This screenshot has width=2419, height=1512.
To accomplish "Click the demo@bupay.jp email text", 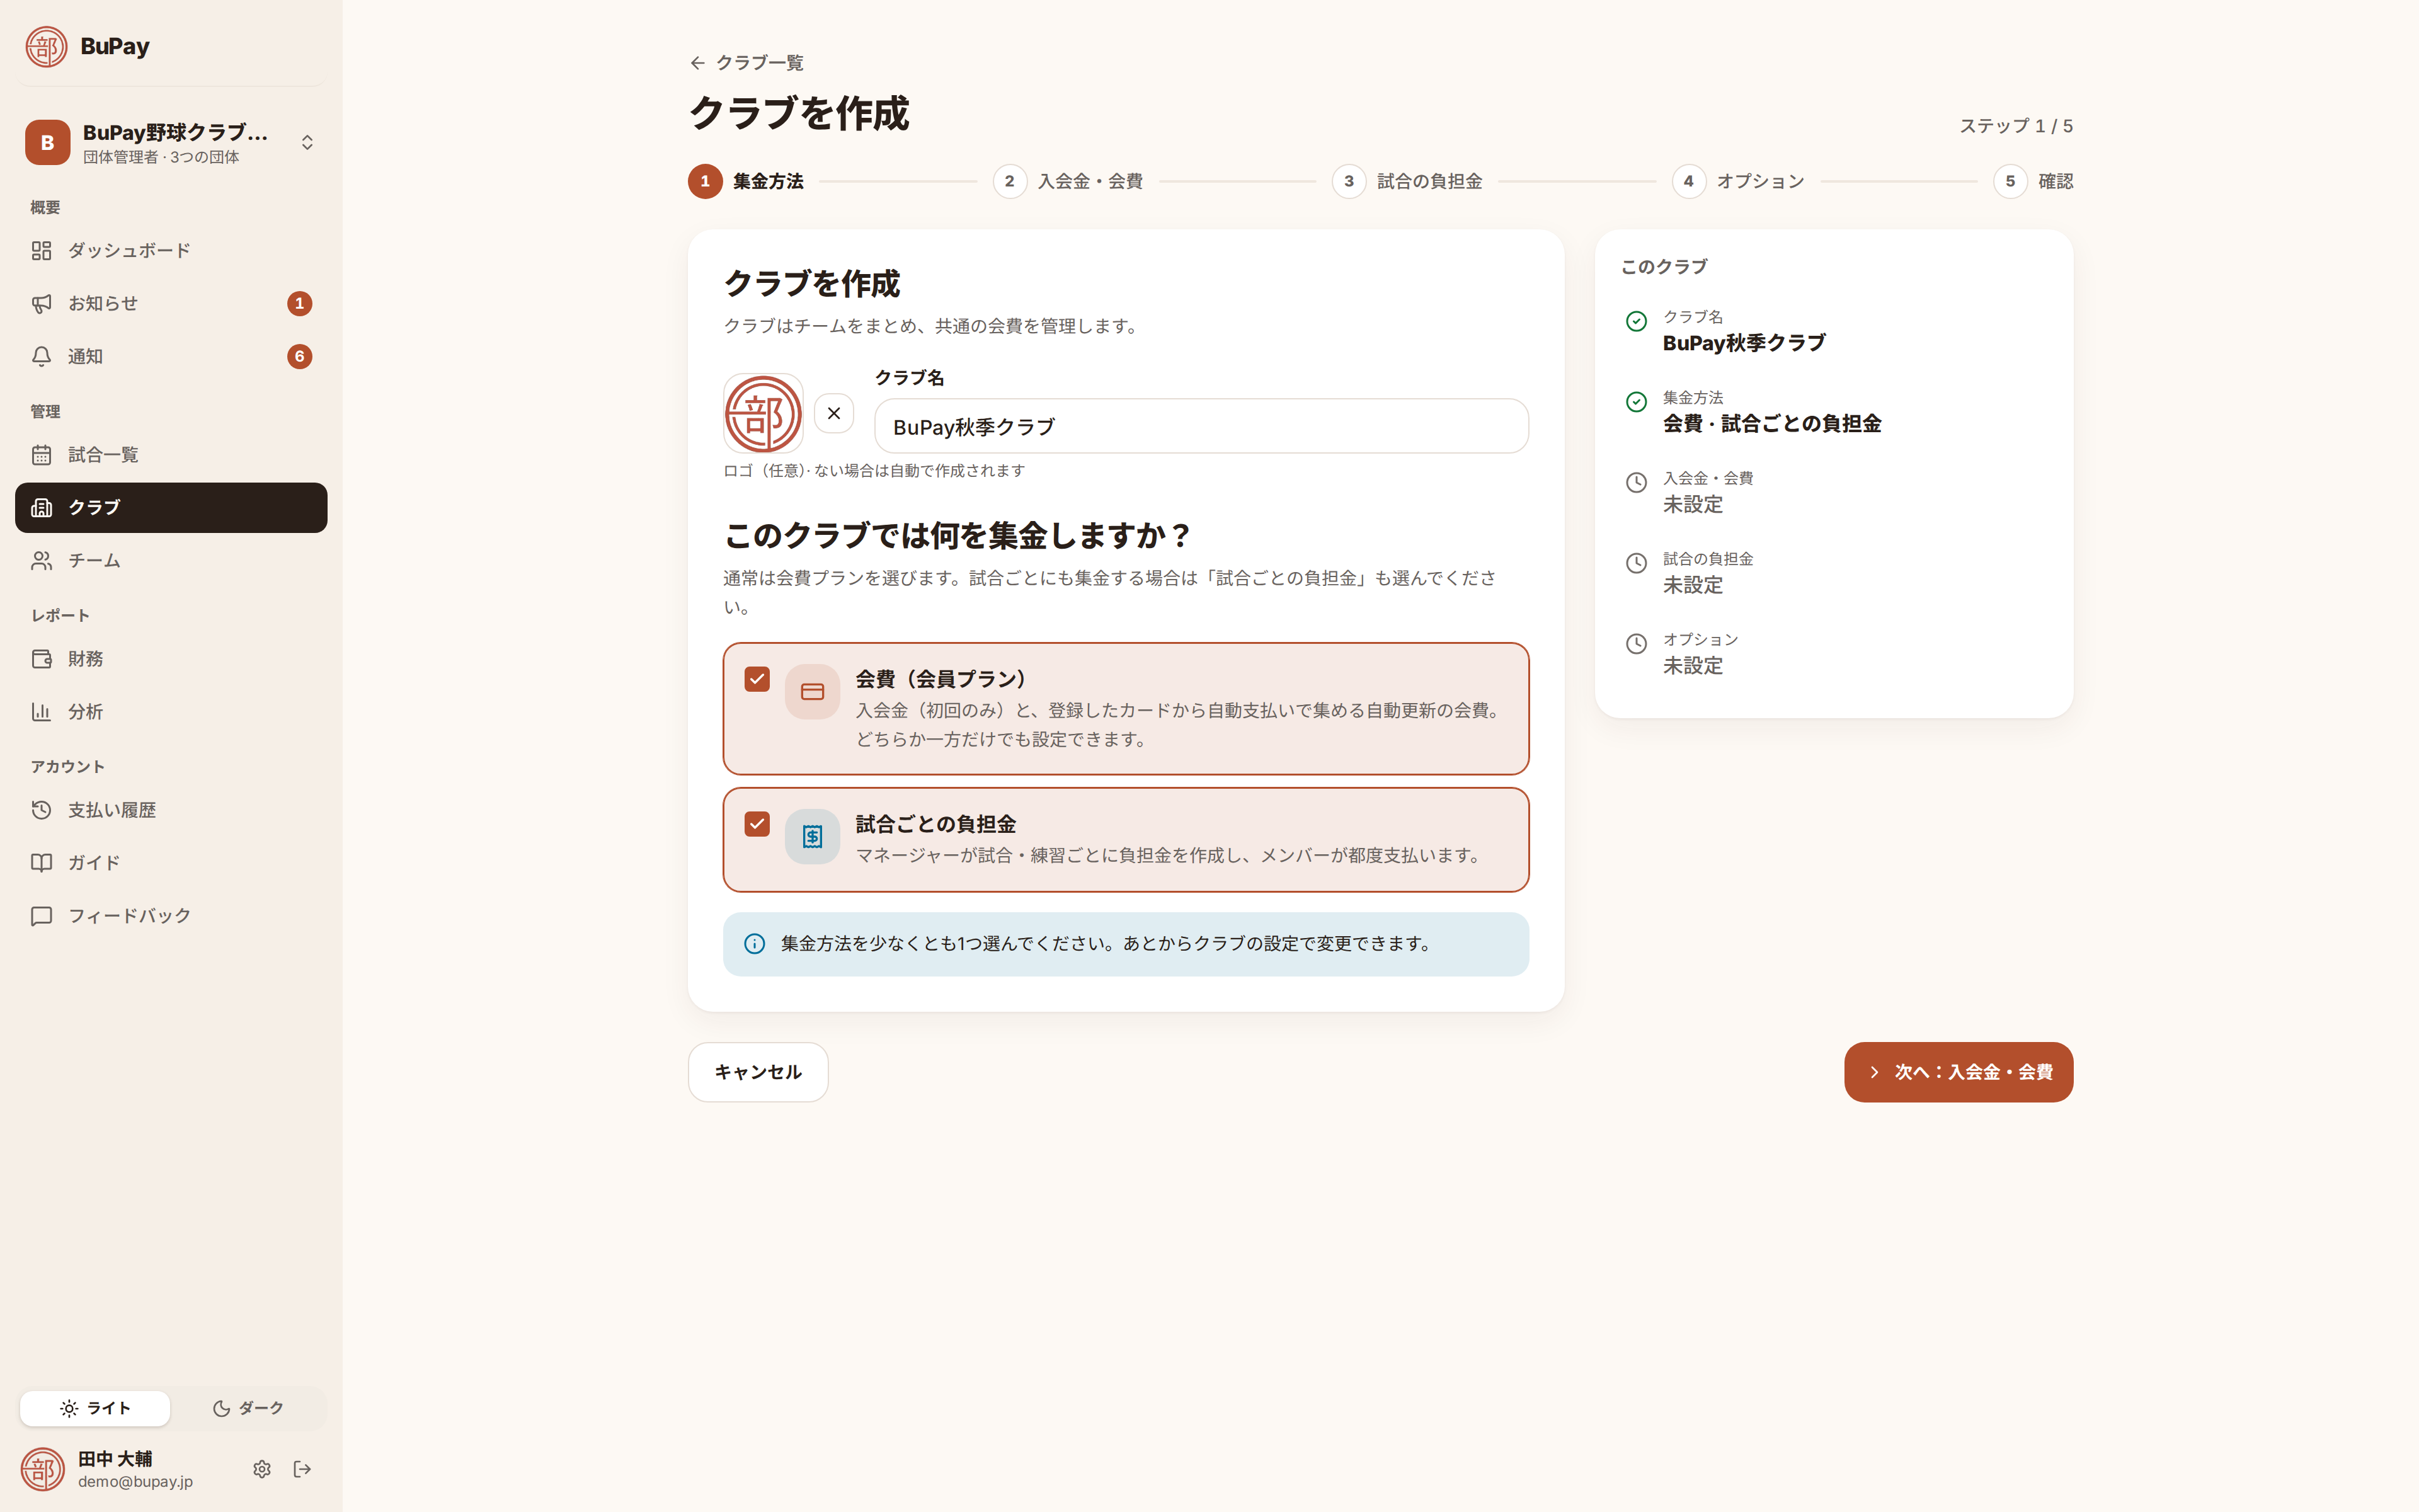I will pyautogui.click(x=135, y=1482).
